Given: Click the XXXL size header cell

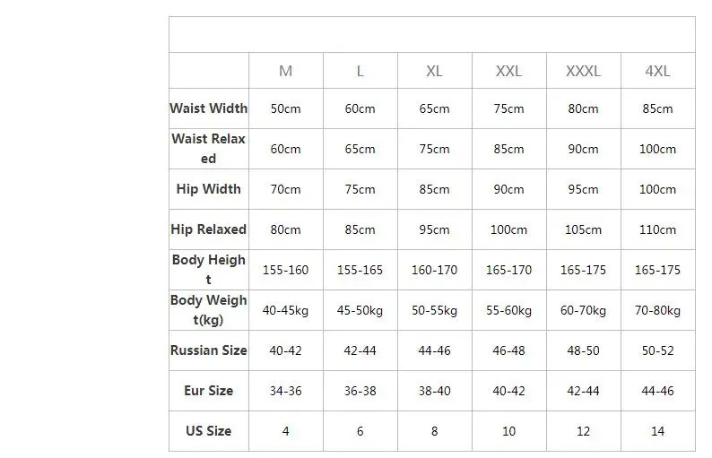Looking at the screenshot, I should coord(583,71).
